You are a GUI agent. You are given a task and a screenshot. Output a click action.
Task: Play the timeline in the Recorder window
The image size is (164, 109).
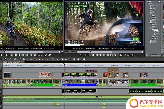point(104,55)
